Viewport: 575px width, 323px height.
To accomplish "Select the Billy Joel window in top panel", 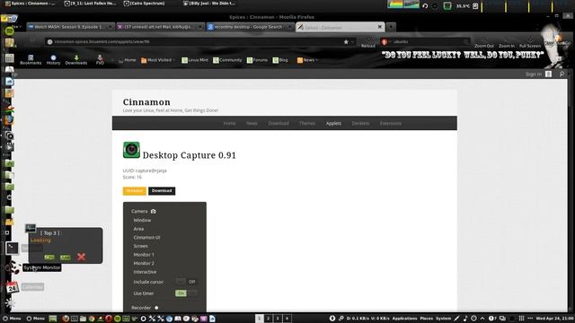I will point(209,4).
